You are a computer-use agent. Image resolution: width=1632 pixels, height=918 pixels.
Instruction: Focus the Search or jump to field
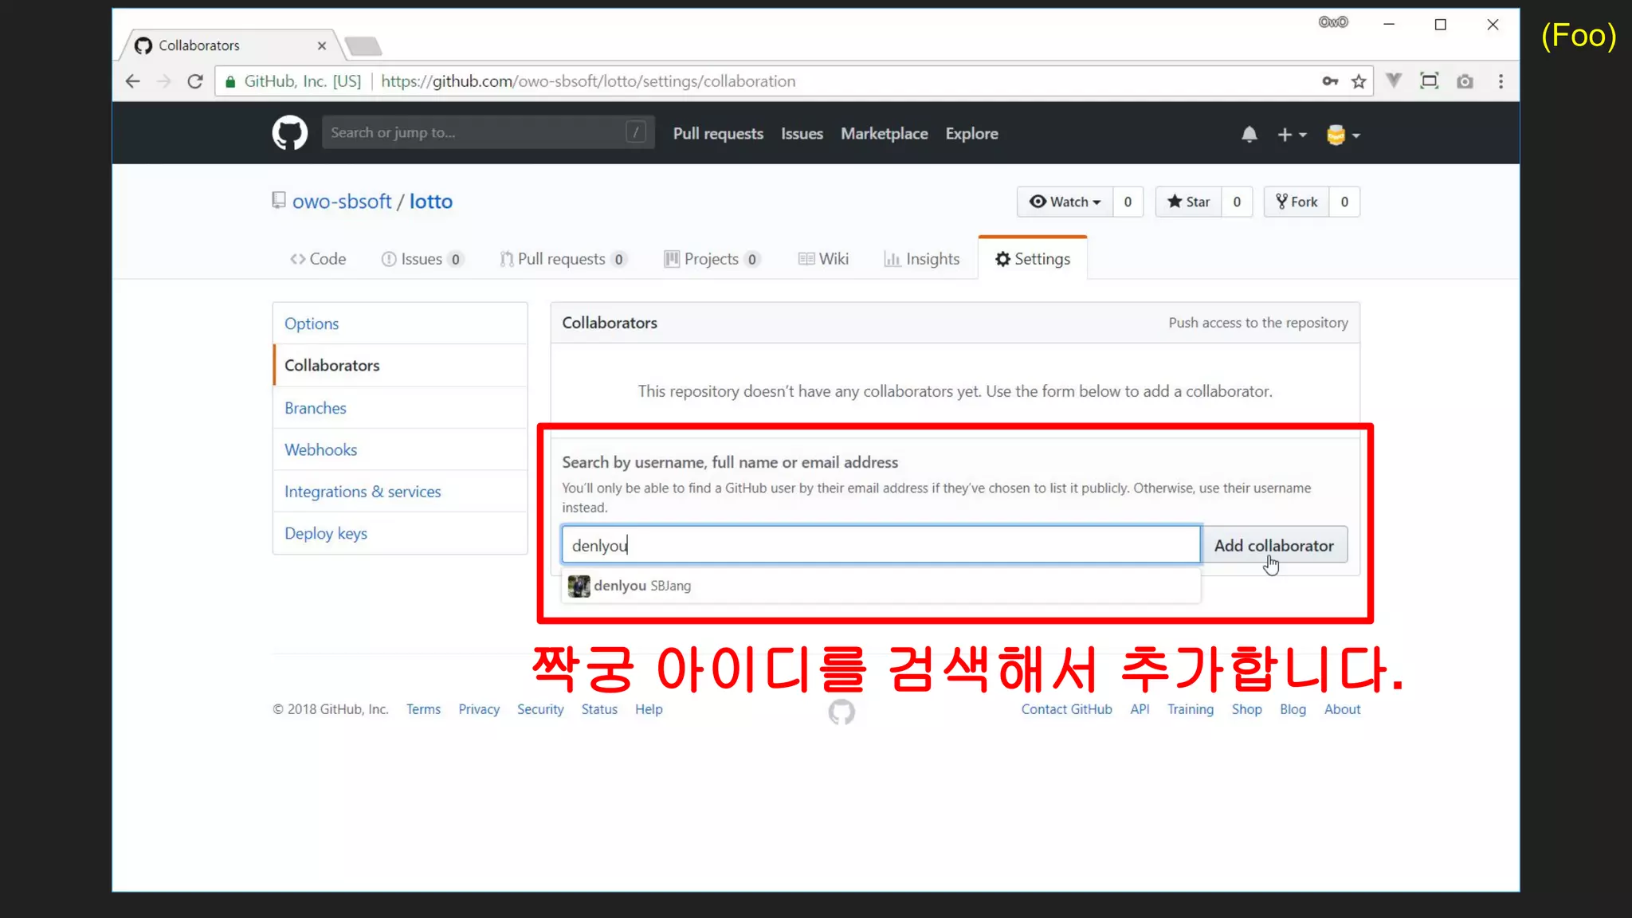pos(488,132)
